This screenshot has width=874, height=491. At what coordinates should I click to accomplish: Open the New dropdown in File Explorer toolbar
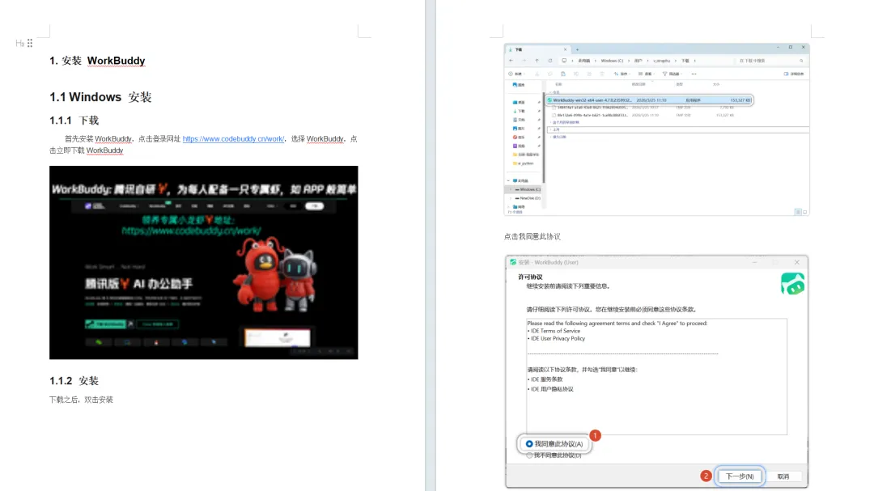tap(516, 74)
